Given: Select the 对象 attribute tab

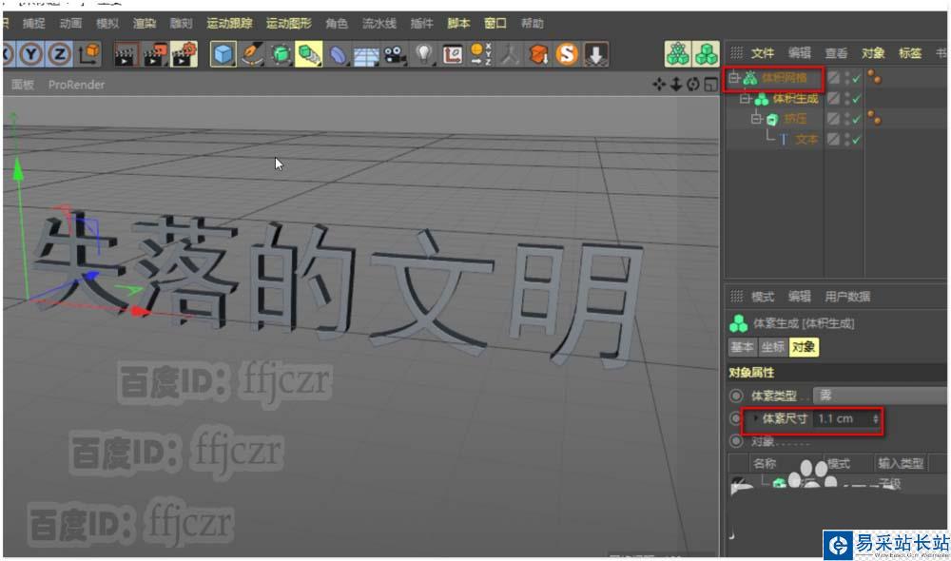Looking at the screenshot, I should tap(804, 347).
